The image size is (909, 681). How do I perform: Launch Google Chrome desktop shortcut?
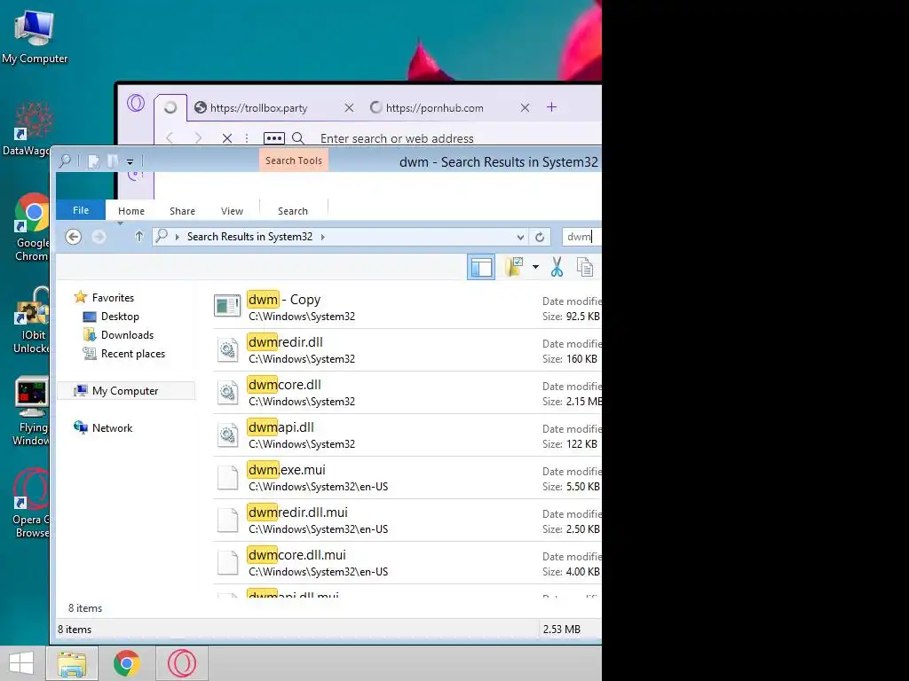(33, 227)
